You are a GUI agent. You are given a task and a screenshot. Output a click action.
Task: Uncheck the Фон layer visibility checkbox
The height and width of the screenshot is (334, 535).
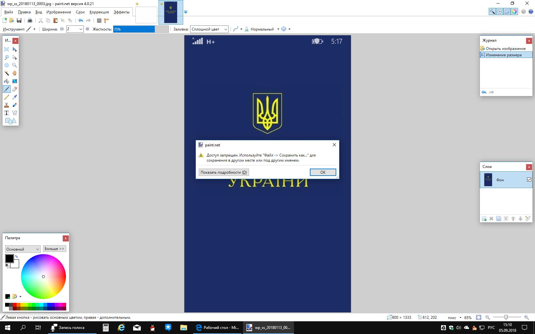pos(529,180)
